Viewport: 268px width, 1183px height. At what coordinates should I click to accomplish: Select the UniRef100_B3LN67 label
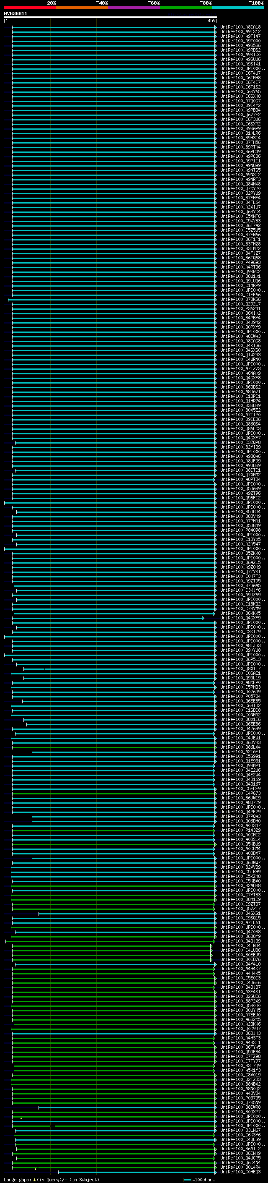(240, 1130)
